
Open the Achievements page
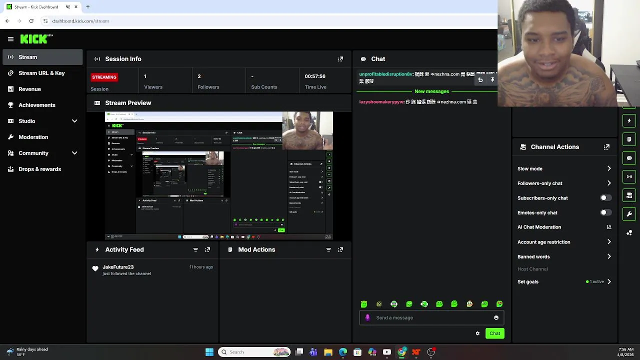42,105
